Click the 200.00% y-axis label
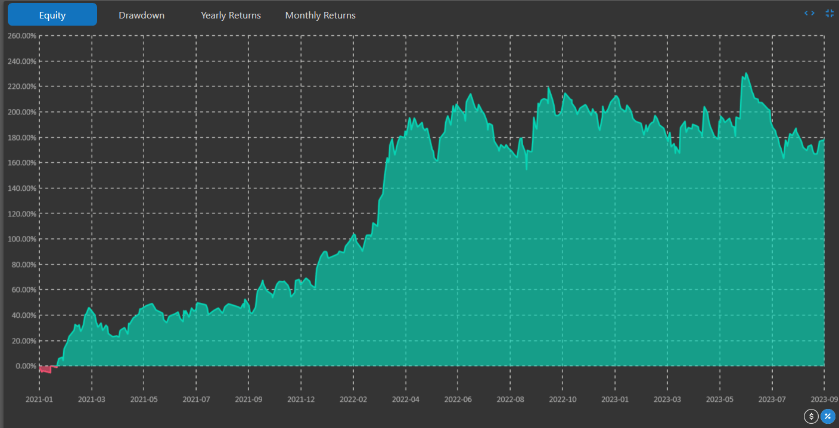The image size is (839, 428). click(22, 112)
